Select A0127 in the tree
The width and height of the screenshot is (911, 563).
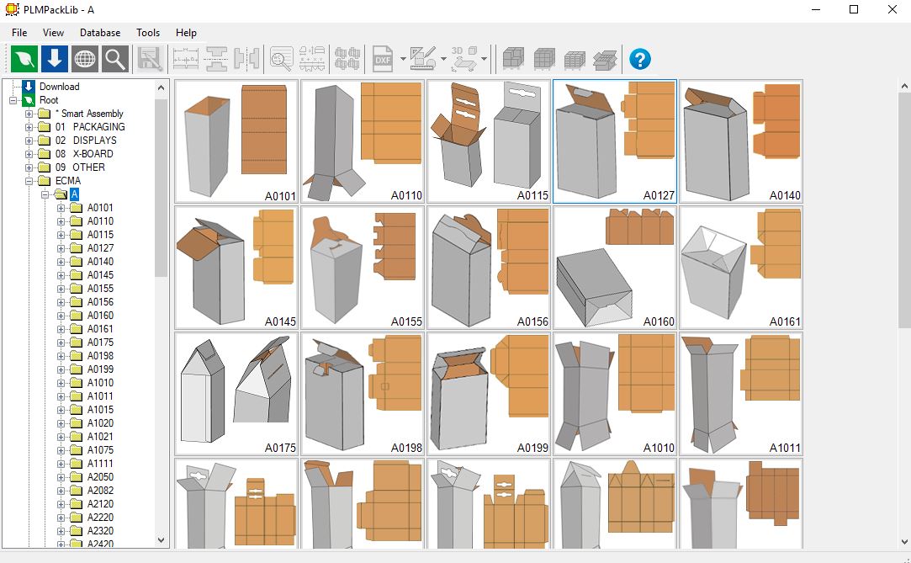[100, 248]
